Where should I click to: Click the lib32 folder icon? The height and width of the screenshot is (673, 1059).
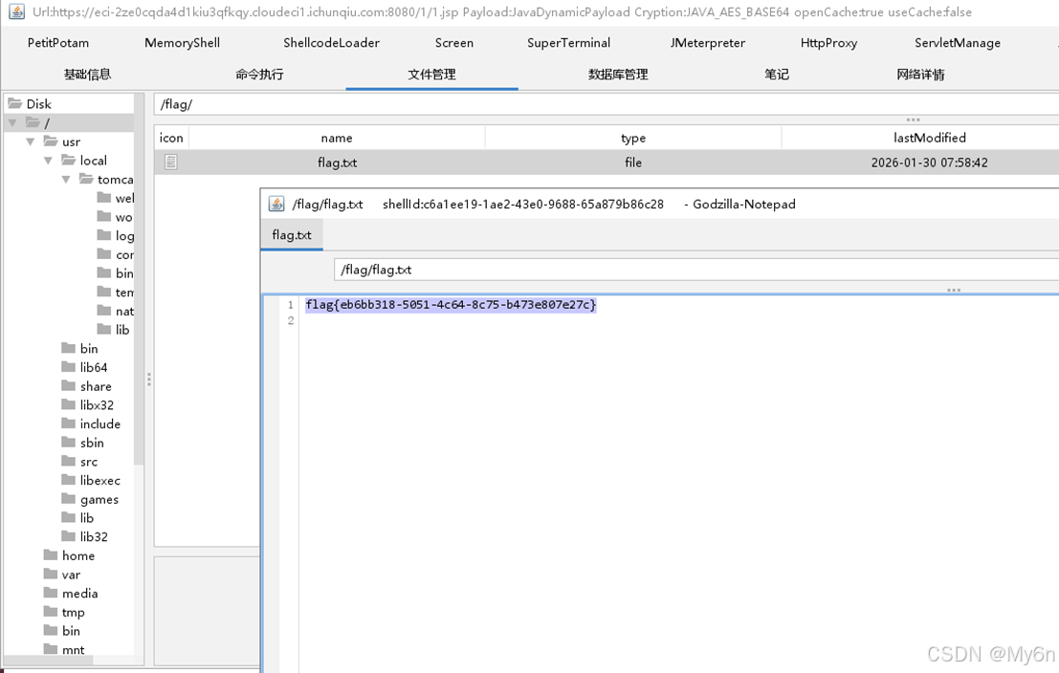click(x=68, y=536)
